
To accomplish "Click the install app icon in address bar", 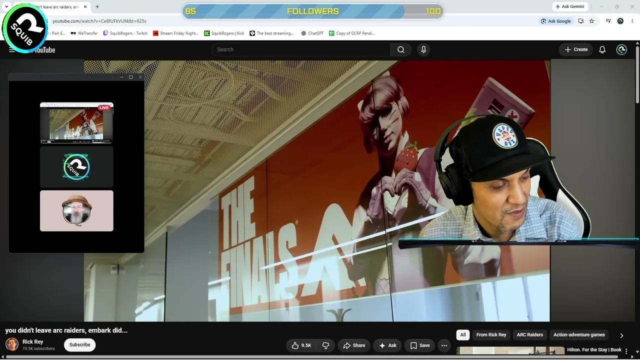I will (580, 21).
